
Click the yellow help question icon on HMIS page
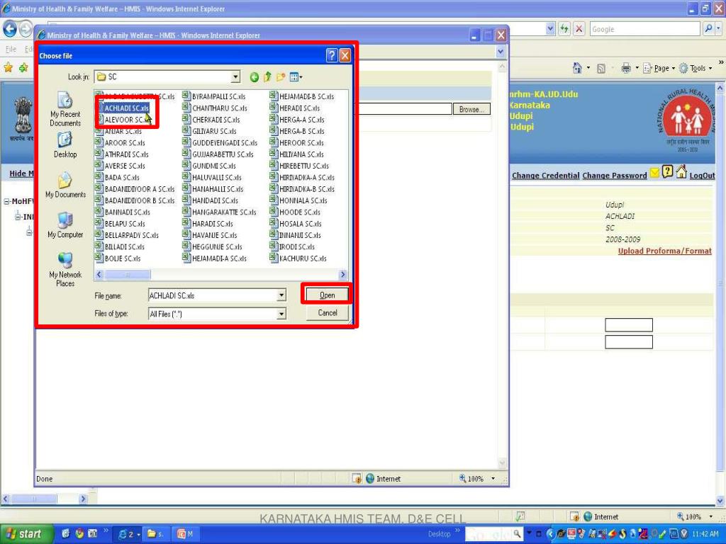coord(667,171)
